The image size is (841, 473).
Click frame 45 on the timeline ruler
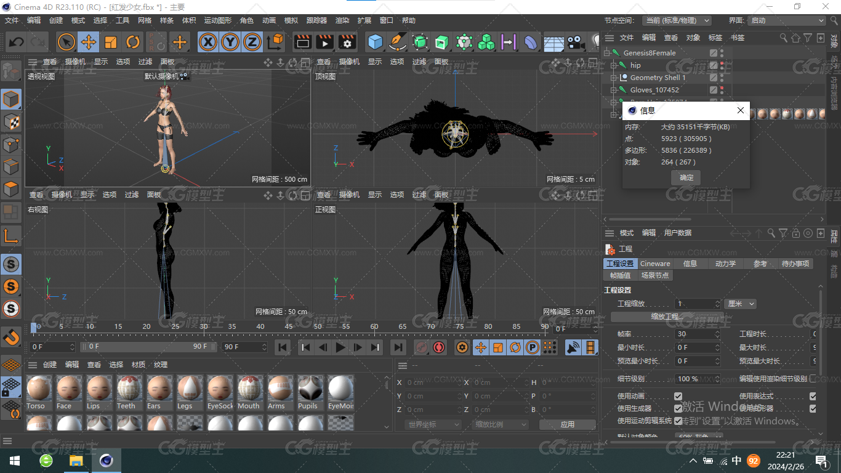tap(288, 326)
